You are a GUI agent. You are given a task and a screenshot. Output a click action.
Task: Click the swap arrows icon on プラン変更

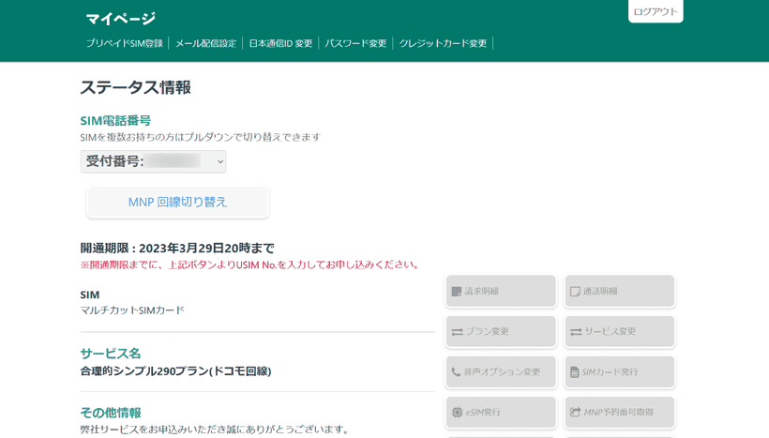tap(457, 332)
